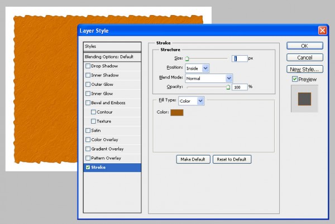Enable the Inner Shadow checkbox
The width and height of the screenshot is (335, 224).
tap(88, 75)
